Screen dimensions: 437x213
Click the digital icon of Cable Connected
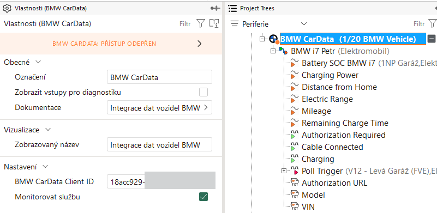coord(294,147)
